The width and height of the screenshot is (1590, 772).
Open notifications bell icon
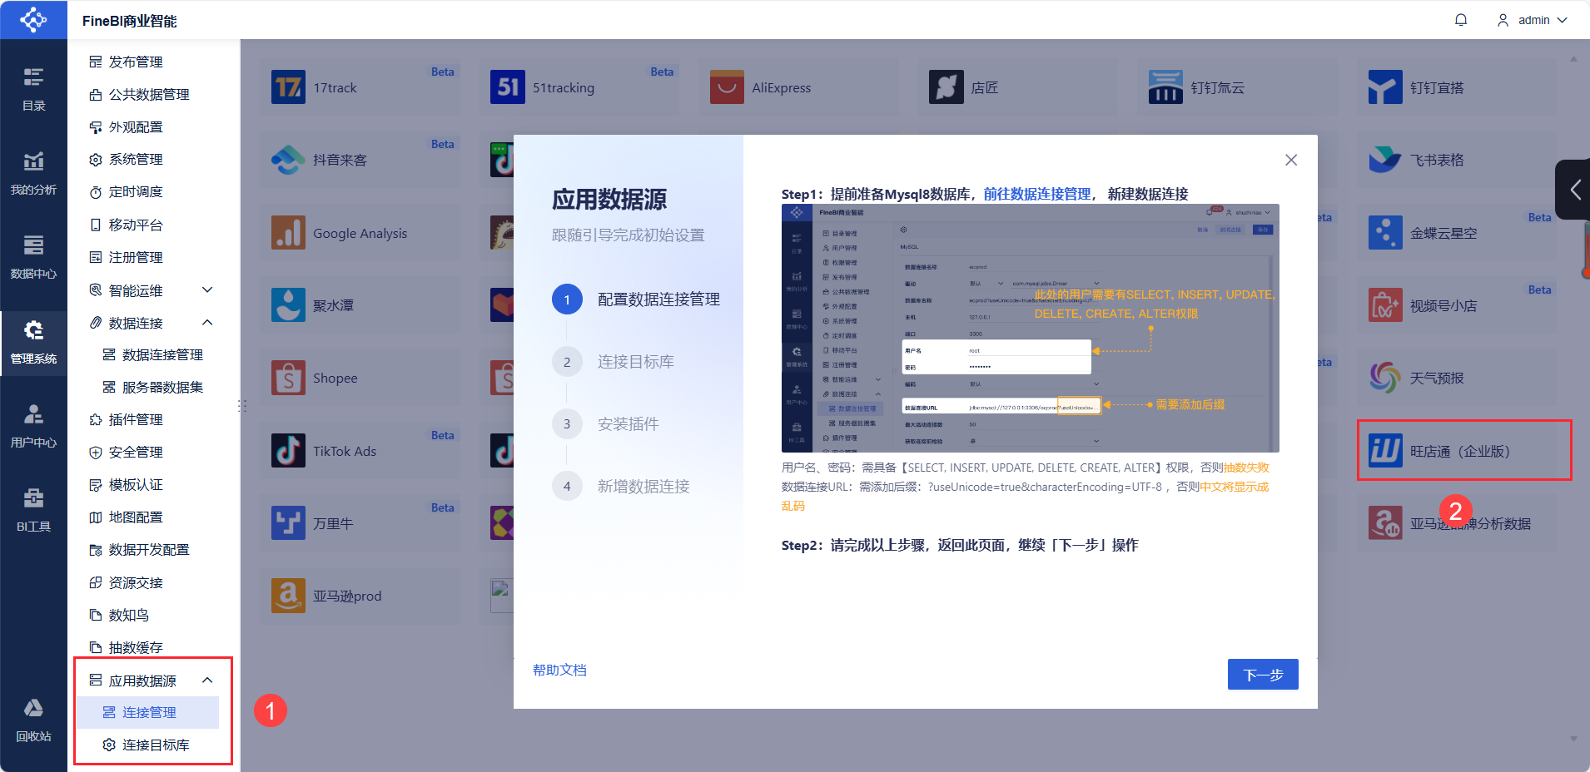[x=1461, y=20]
